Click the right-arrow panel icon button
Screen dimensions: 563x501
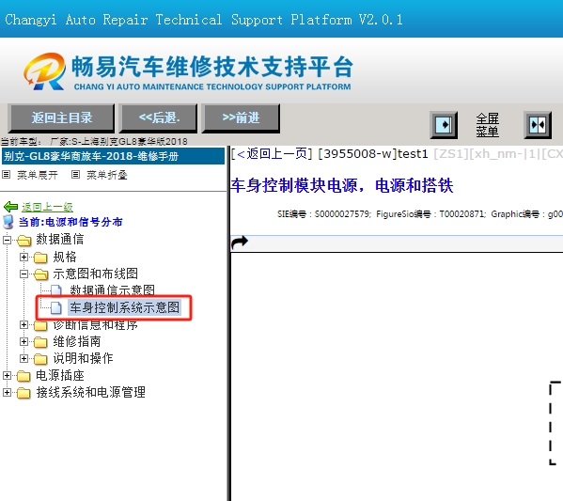(444, 125)
